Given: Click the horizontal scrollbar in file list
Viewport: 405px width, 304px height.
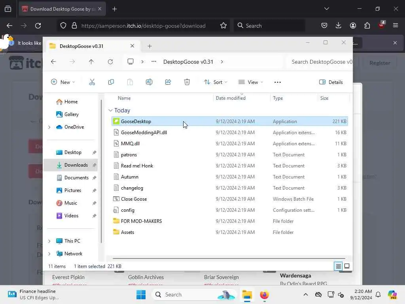Looking at the screenshot, I should [229, 258].
